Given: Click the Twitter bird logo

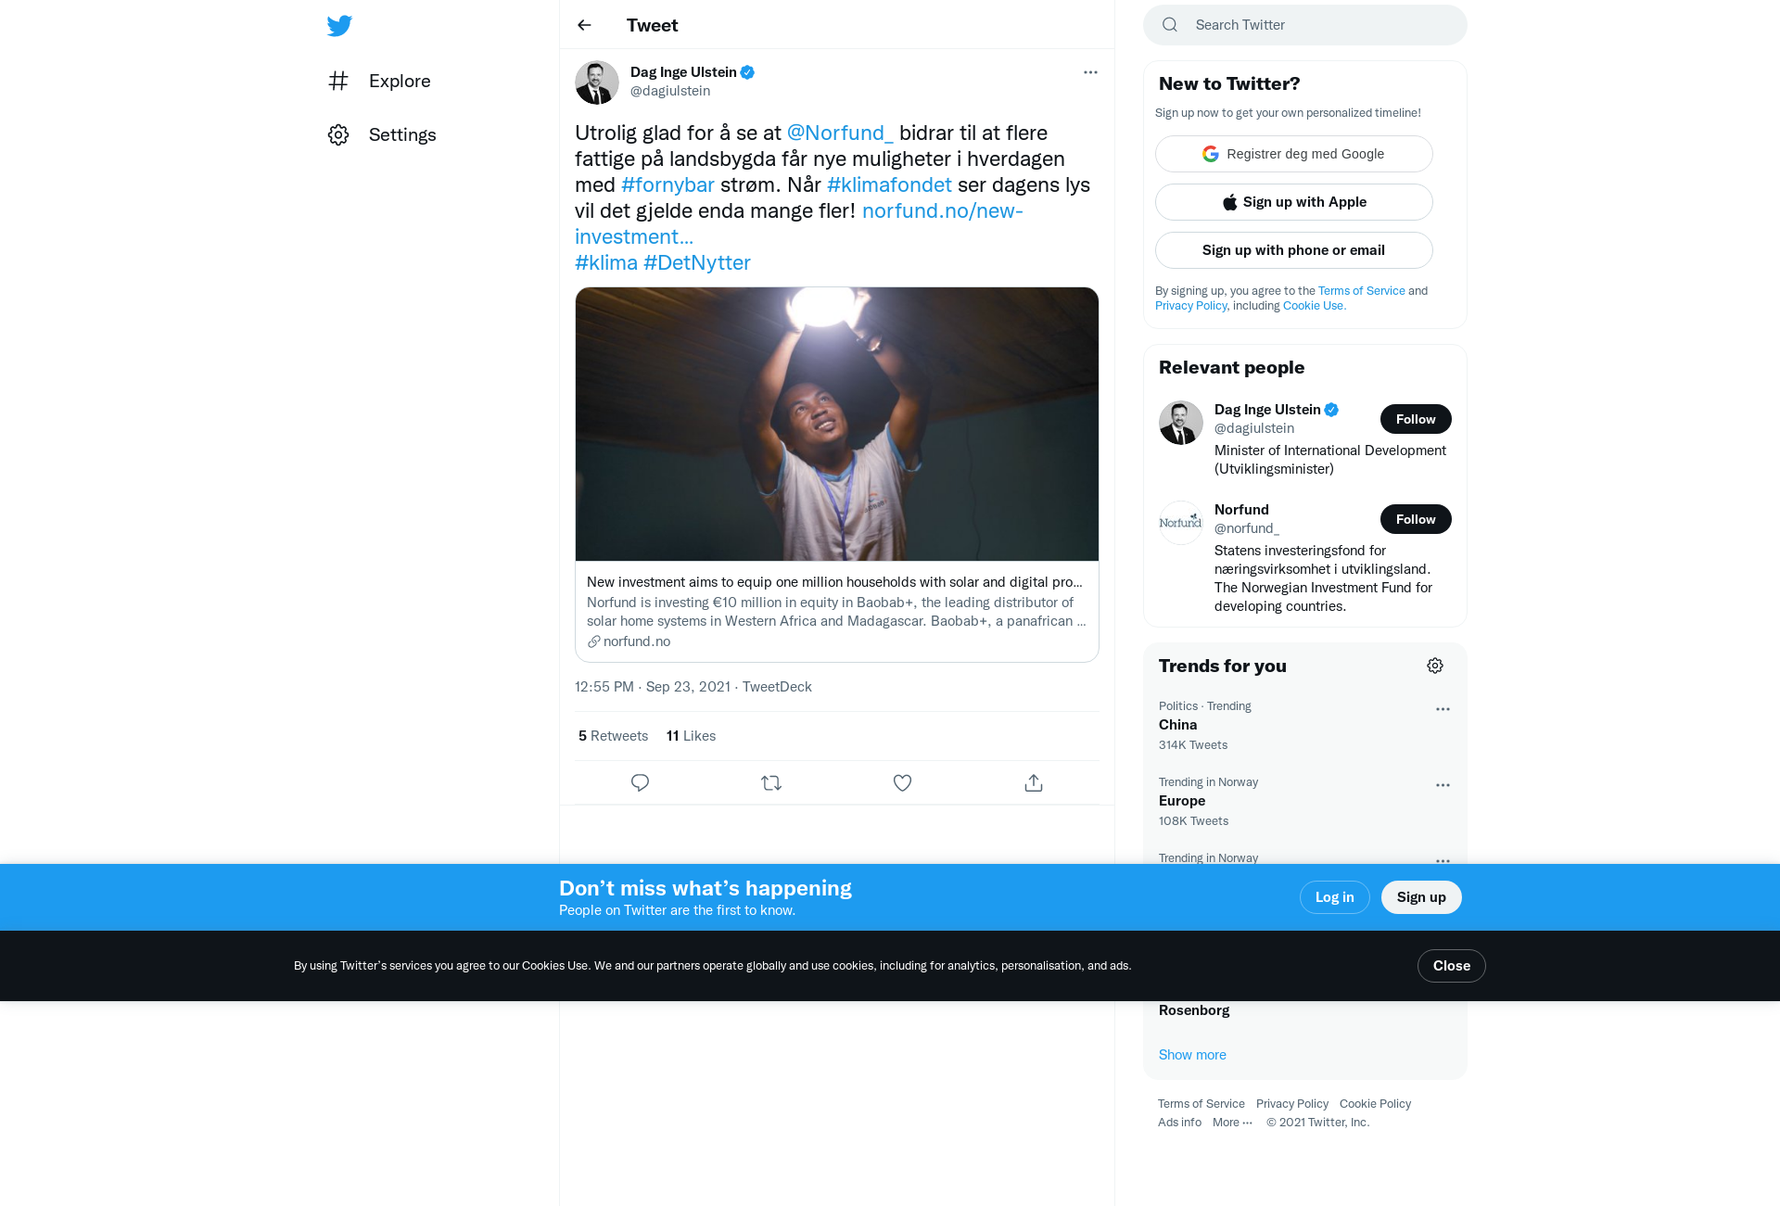Looking at the screenshot, I should tap(339, 25).
